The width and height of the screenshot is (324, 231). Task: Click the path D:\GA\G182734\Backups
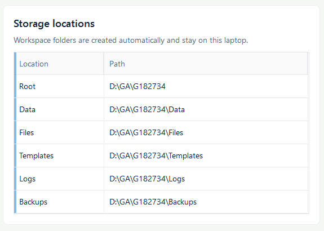tap(153, 202)
